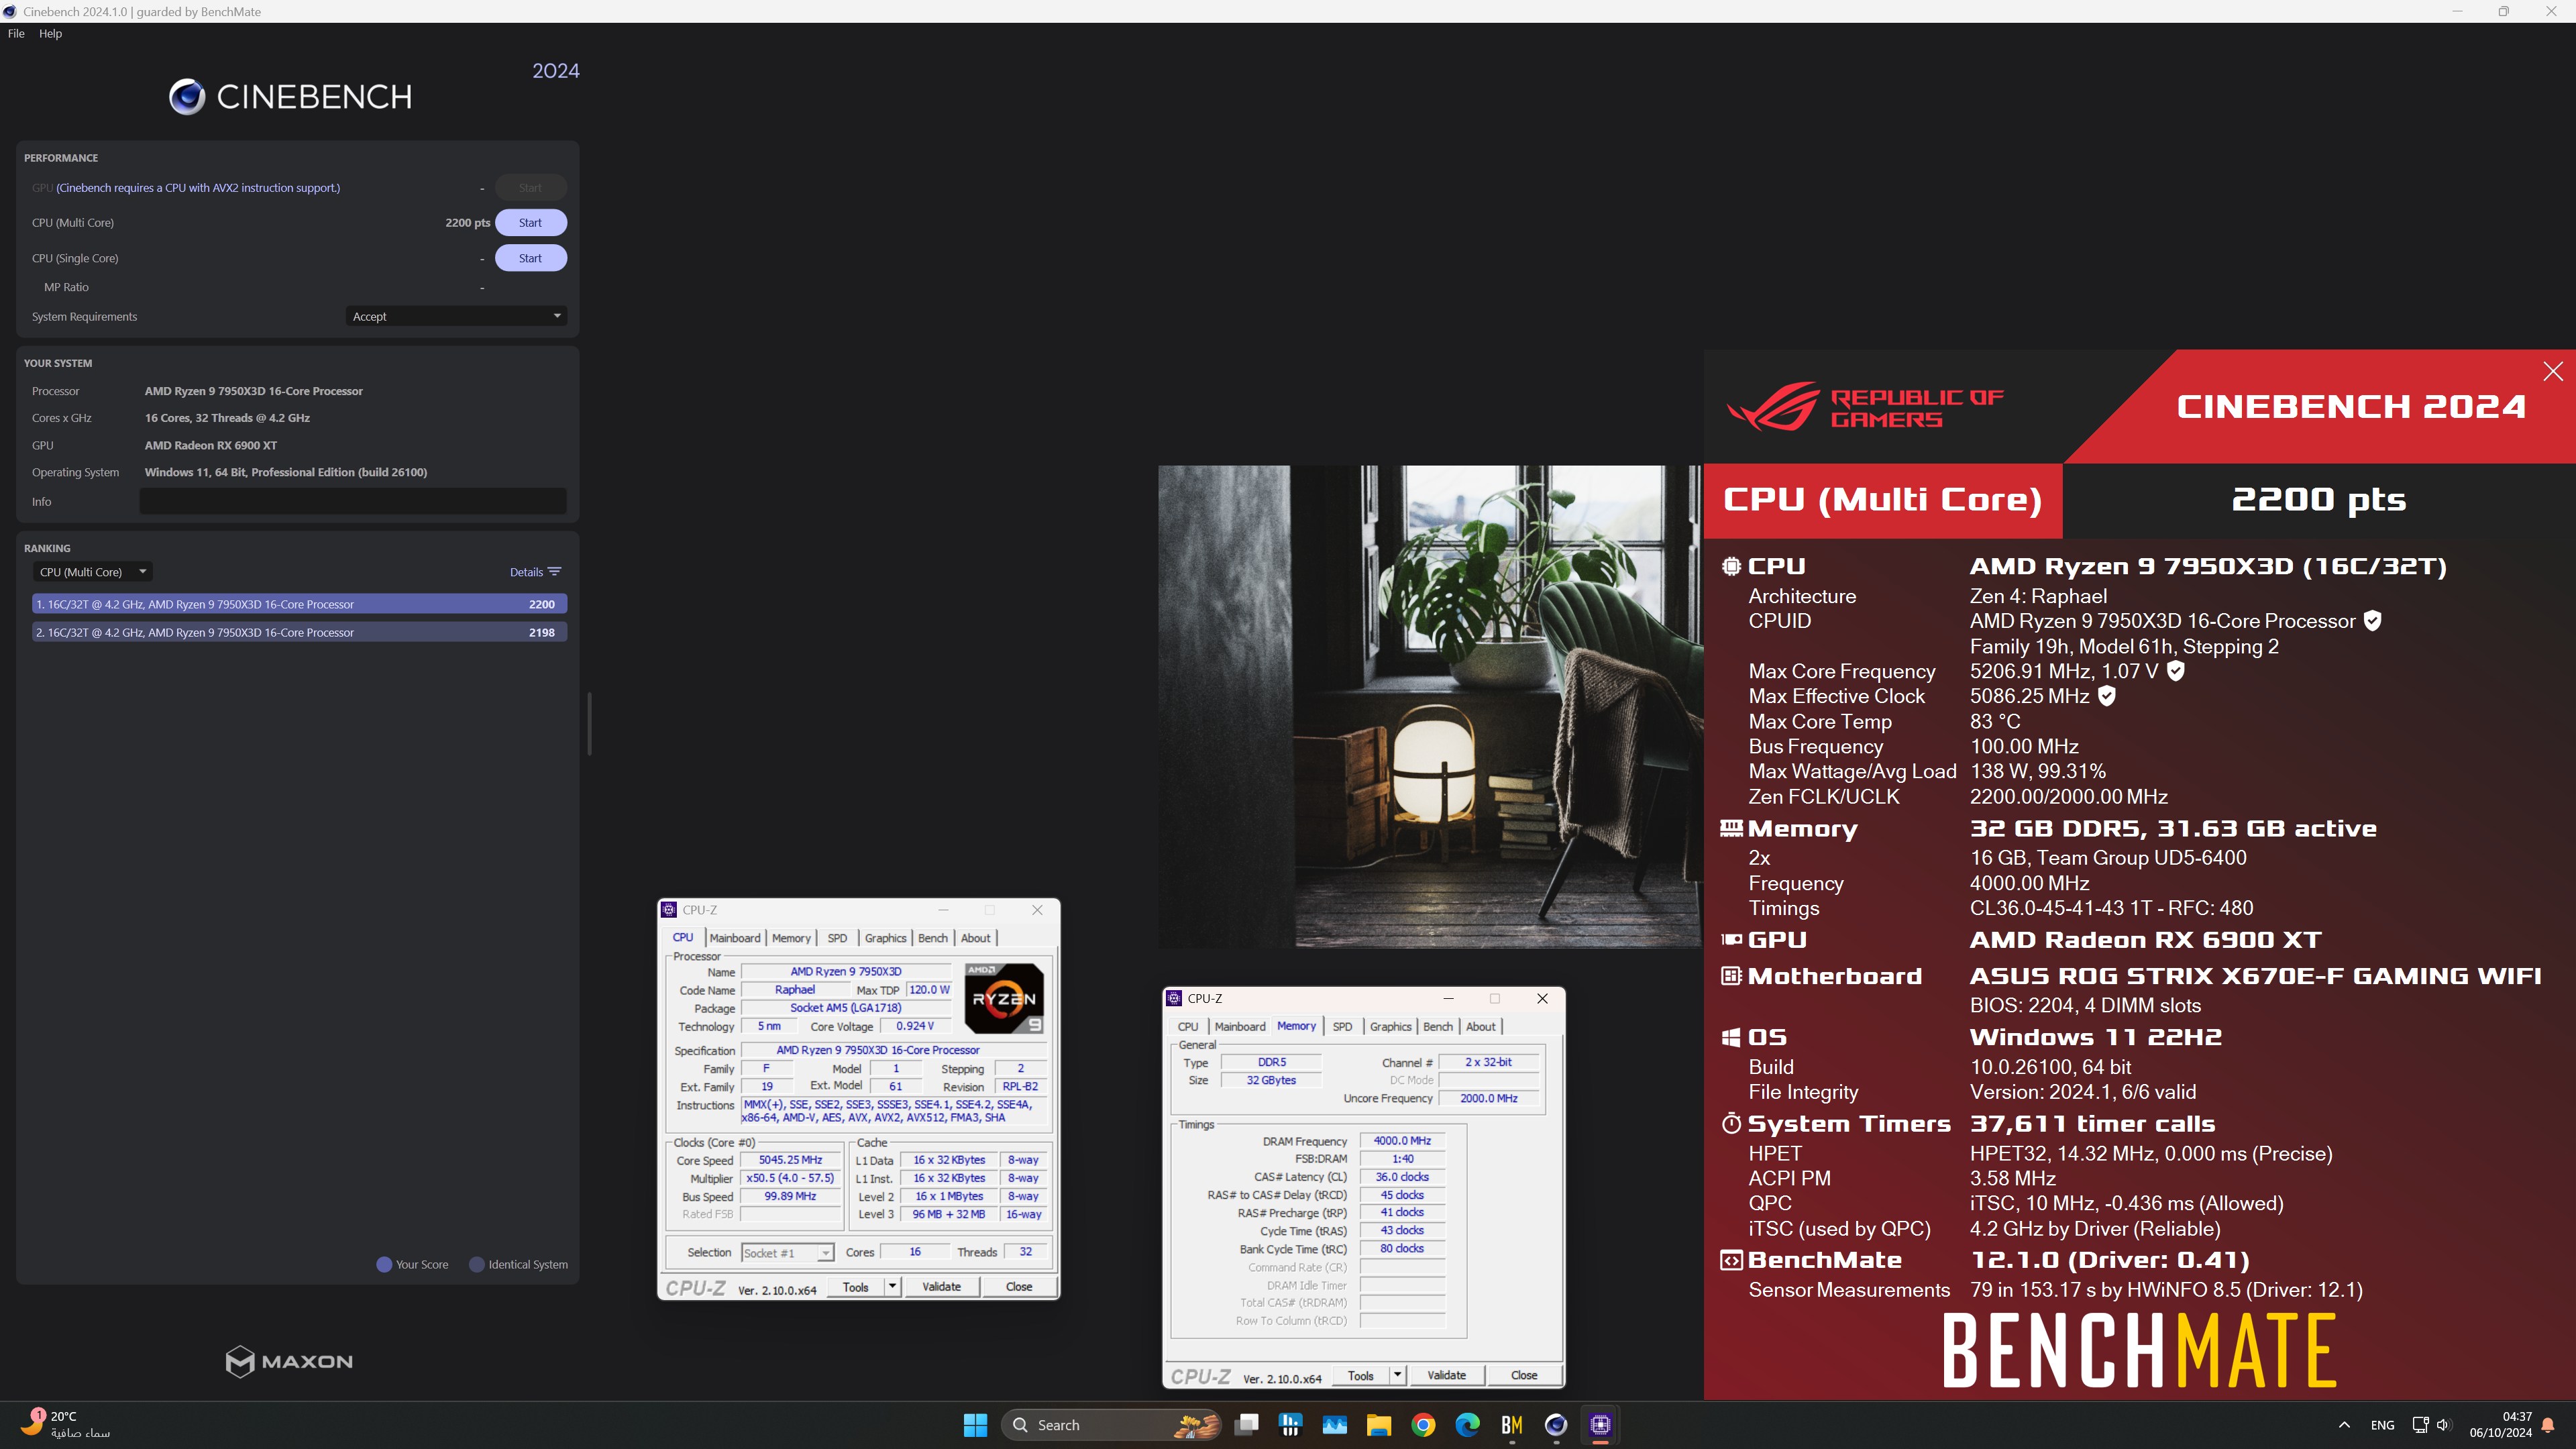The image size is (2576, 1449).
Task: Open Task View from the taskbar
Action: click(x=1246, y=1425)
